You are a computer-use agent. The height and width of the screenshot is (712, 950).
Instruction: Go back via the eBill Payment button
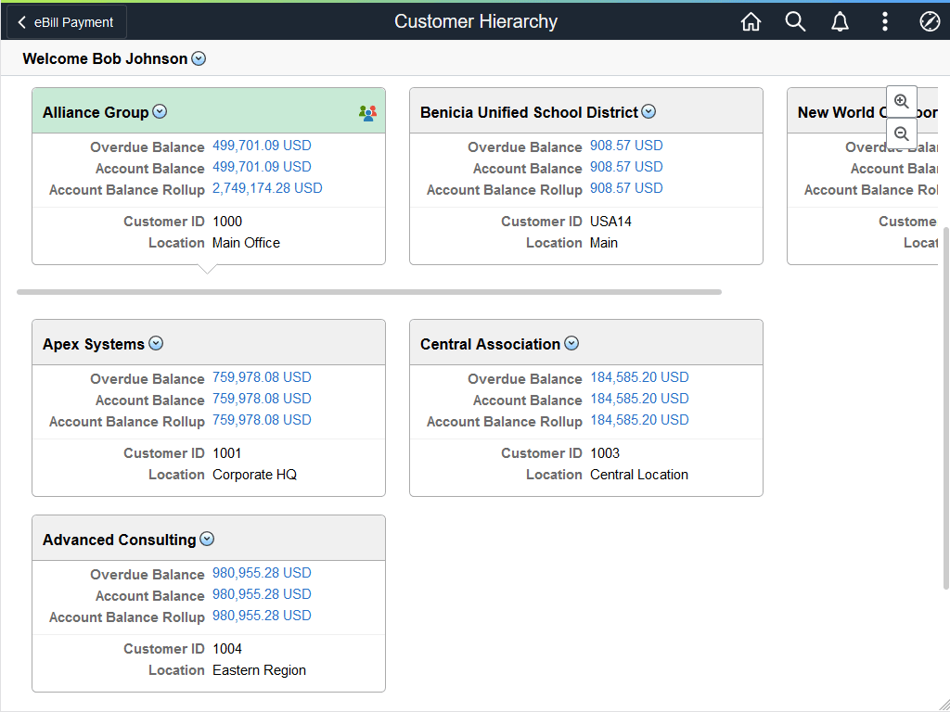click(65, 21)
